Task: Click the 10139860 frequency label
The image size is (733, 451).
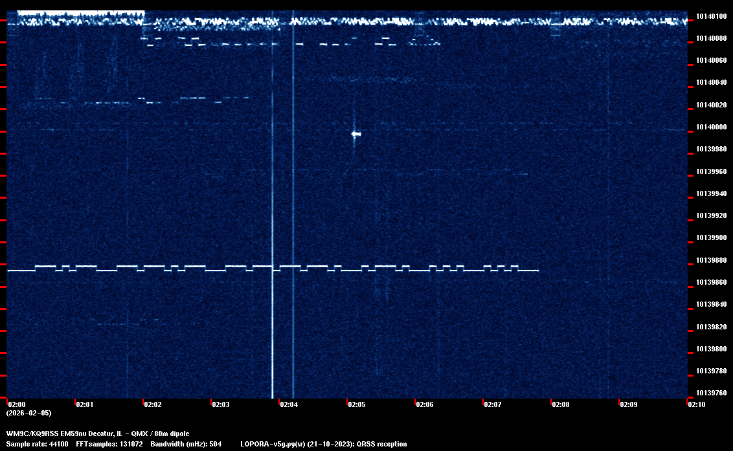Action: pos(712,282)
